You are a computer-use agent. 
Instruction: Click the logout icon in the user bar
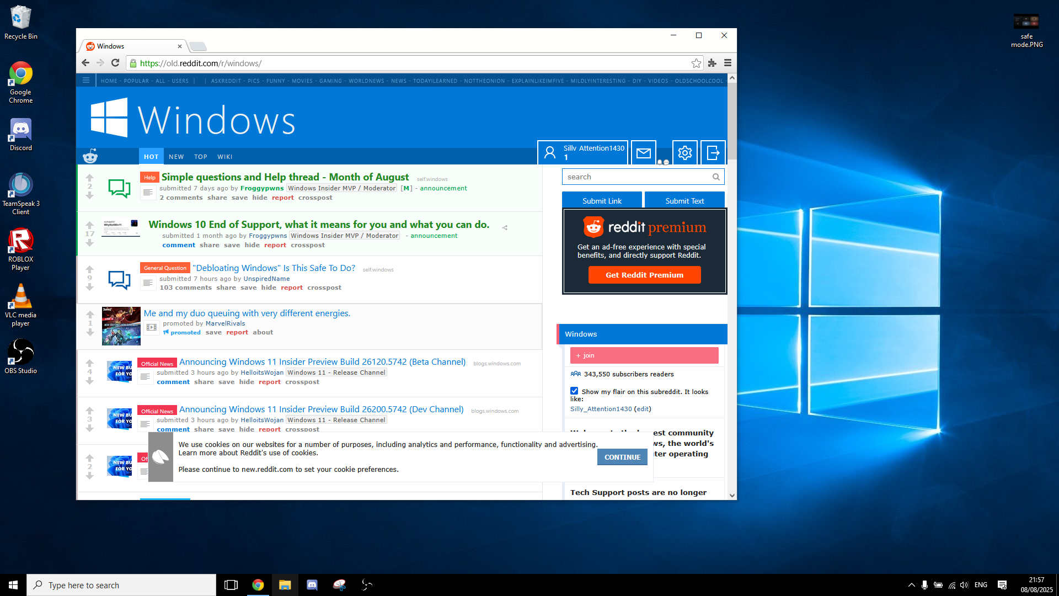(713, 153)
